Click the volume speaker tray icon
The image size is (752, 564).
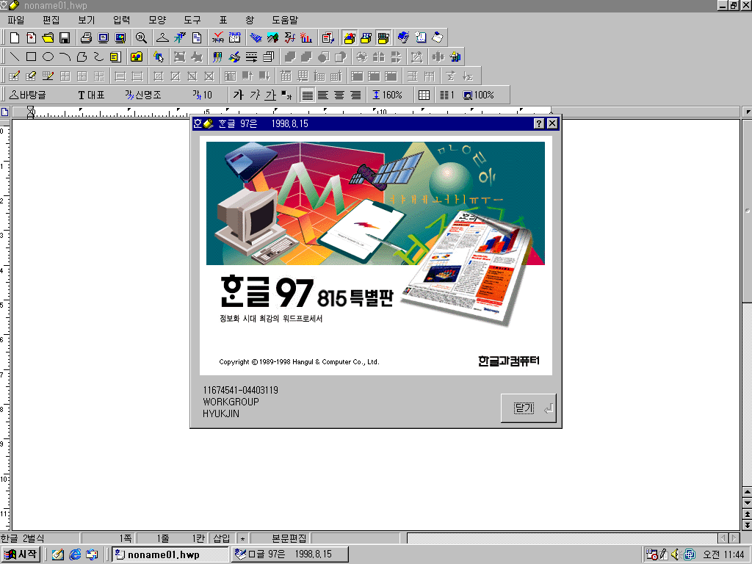(x=676, y=554)
